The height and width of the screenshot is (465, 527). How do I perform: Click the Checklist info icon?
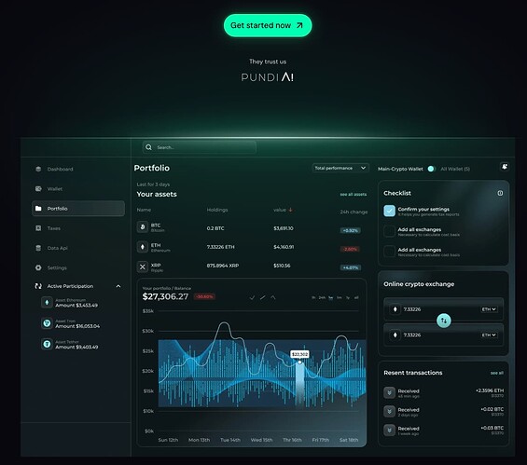point(500,193)
